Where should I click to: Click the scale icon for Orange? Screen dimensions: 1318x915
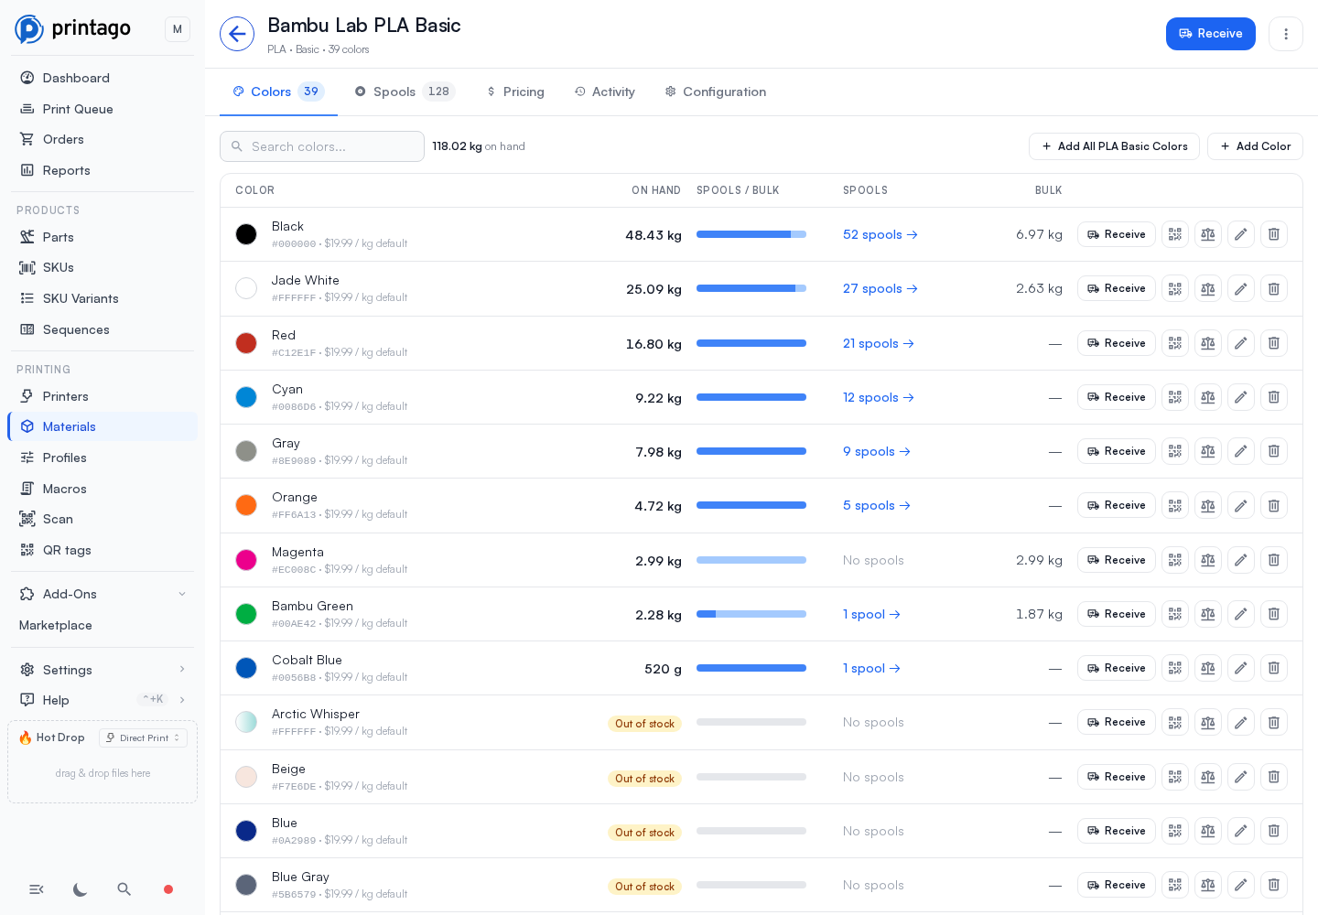pos(1208,505)
